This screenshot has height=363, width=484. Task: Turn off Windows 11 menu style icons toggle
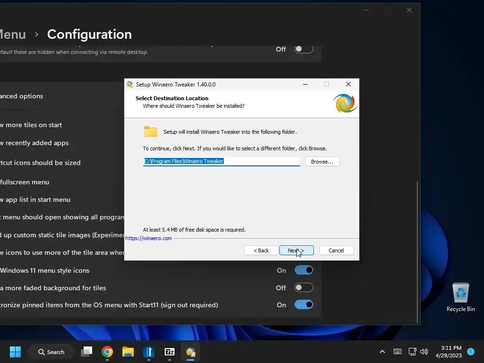coord(304,270)
